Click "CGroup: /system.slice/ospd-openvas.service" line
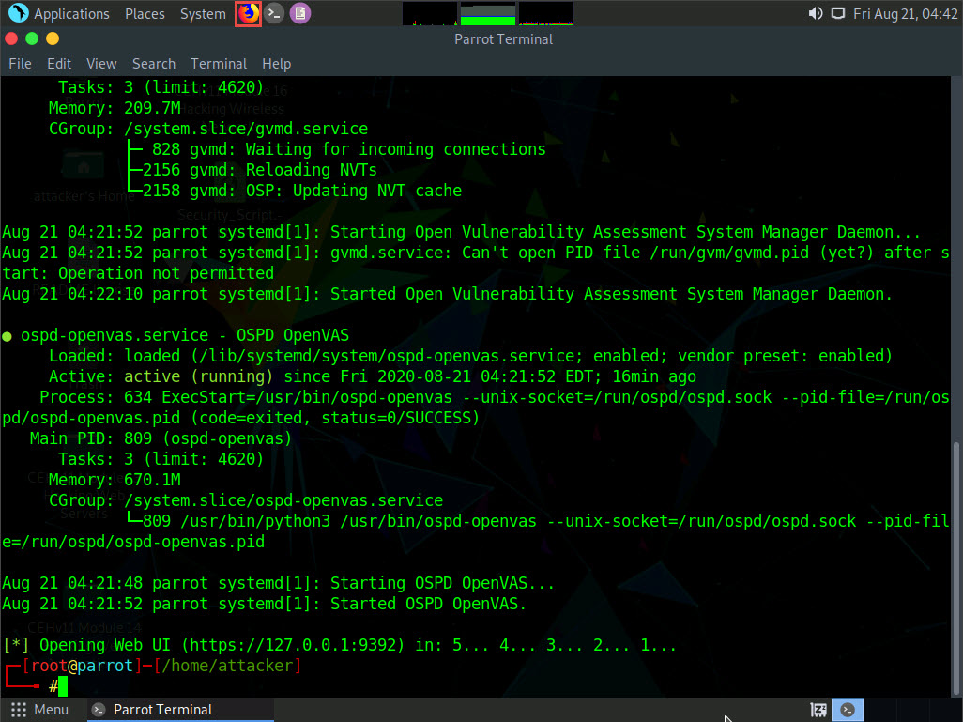Image resolution: width=963 pixels, height=722 pixels. click(246, 500)
